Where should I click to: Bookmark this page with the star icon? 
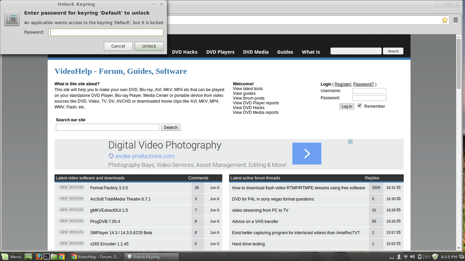click(445, 20)
